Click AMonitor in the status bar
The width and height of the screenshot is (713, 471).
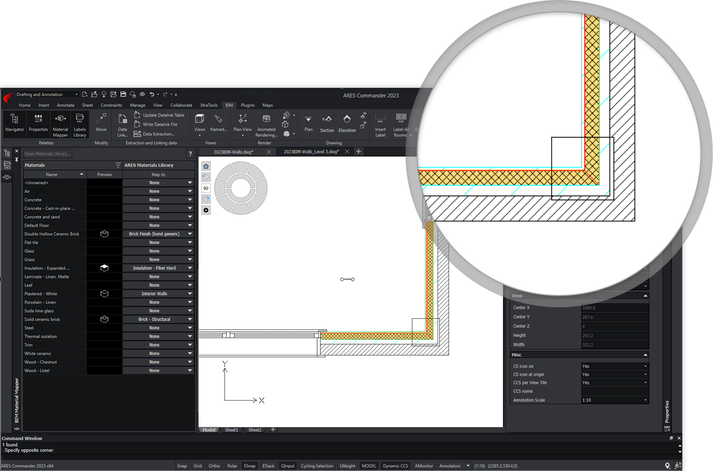point(424,466)
